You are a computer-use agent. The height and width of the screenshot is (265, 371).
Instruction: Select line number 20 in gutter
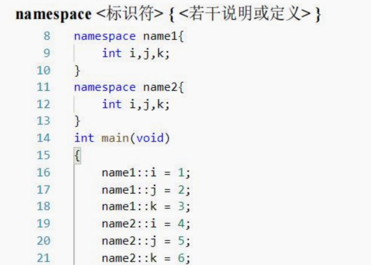point(44,241)
